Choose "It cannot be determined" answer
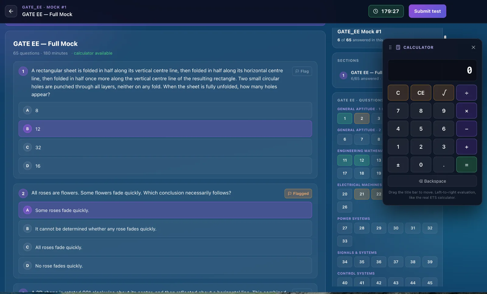The width and height of the screenshot is (487, 294). coord(165,228)
